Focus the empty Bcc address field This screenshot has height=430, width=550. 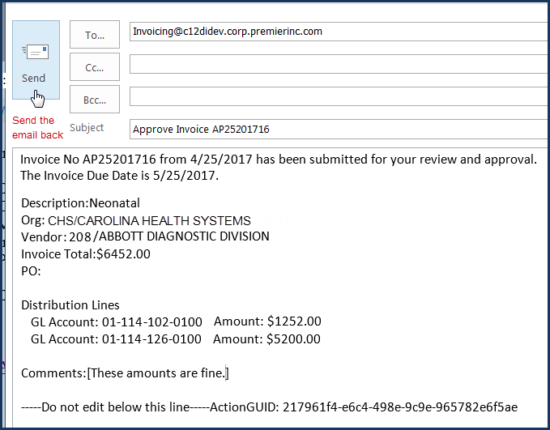[x=337, y=96]
